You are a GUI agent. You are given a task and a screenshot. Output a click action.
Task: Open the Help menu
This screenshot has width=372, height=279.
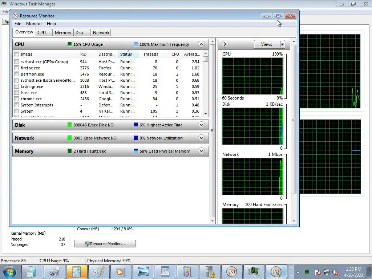click(51, 24)
